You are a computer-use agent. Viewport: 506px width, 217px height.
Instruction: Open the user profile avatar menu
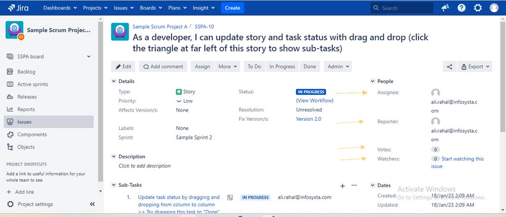tap(494, 8)
